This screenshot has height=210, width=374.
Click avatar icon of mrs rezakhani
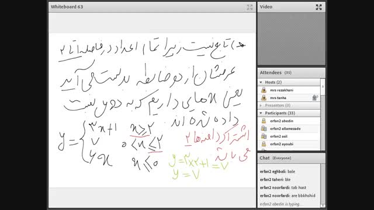pos(264,90)
